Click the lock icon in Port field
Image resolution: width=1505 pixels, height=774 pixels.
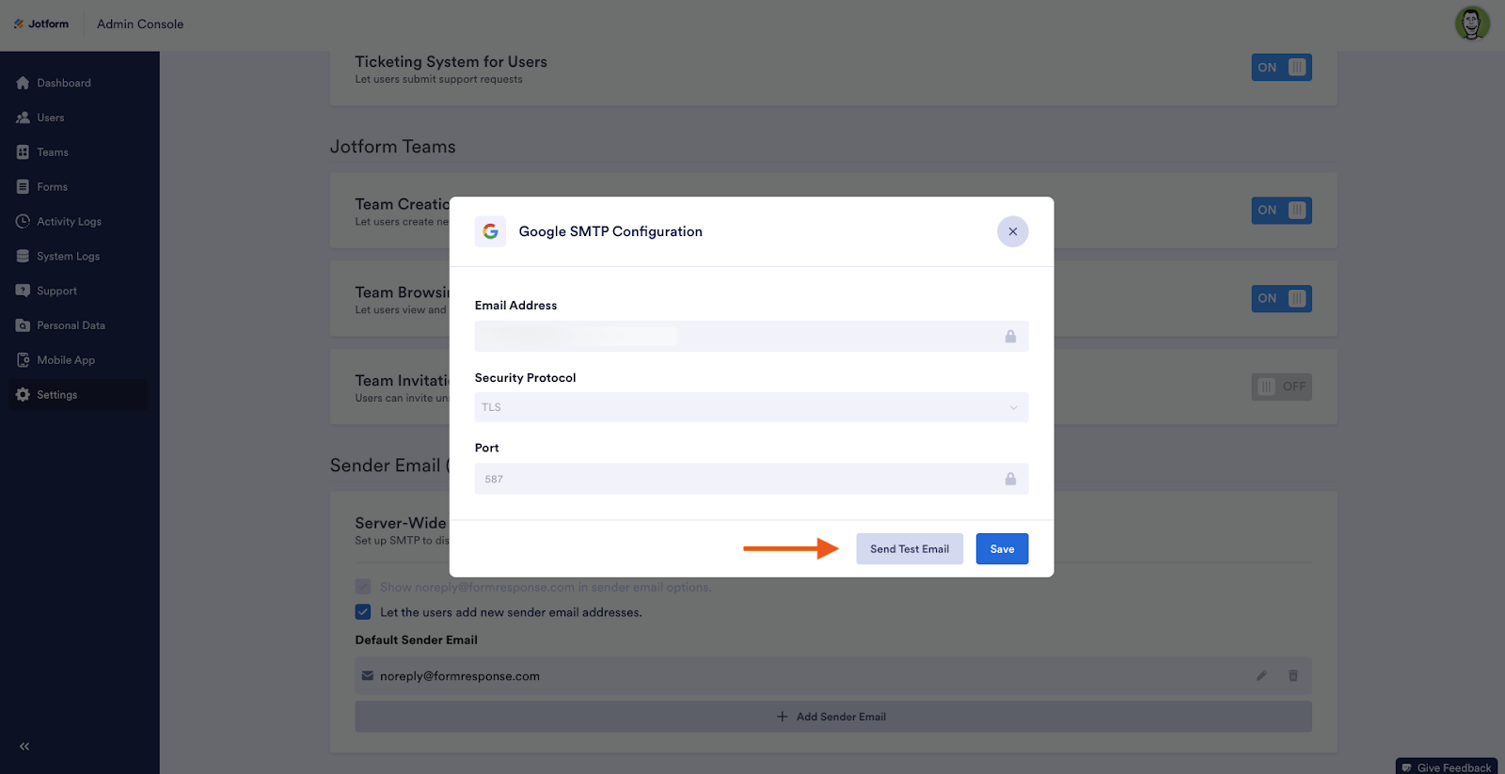1010,479
